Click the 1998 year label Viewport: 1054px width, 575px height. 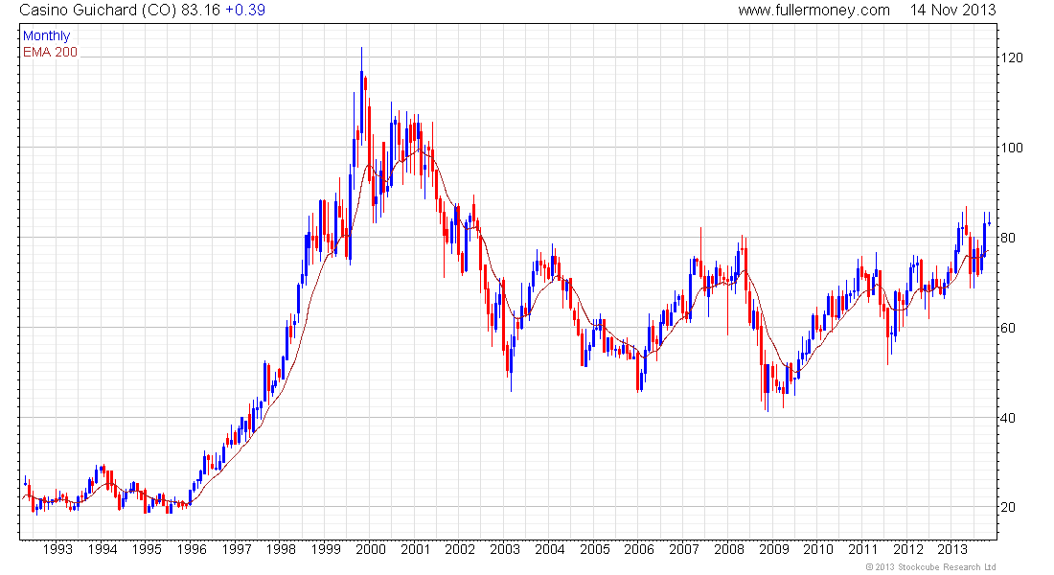click(x=281, y=549)
